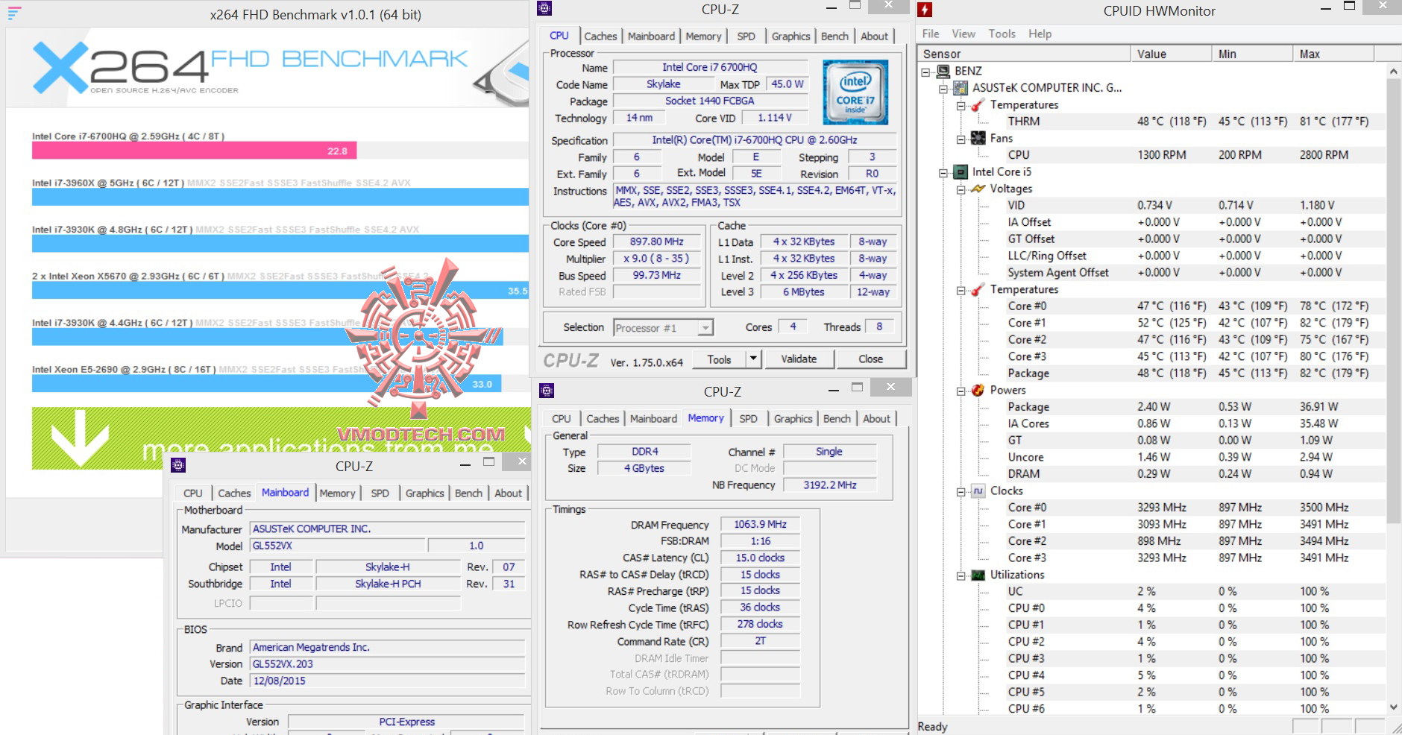Click the Sensor column header
The image size is (1402, 735).
(x=1024, y=54)
